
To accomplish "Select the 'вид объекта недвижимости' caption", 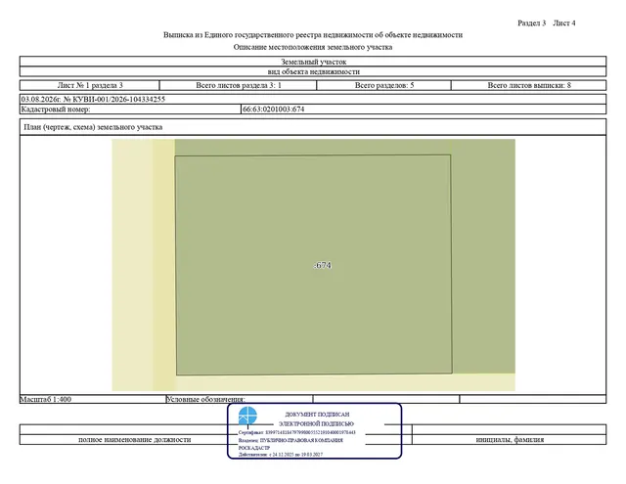I will [x=313, y=71].
